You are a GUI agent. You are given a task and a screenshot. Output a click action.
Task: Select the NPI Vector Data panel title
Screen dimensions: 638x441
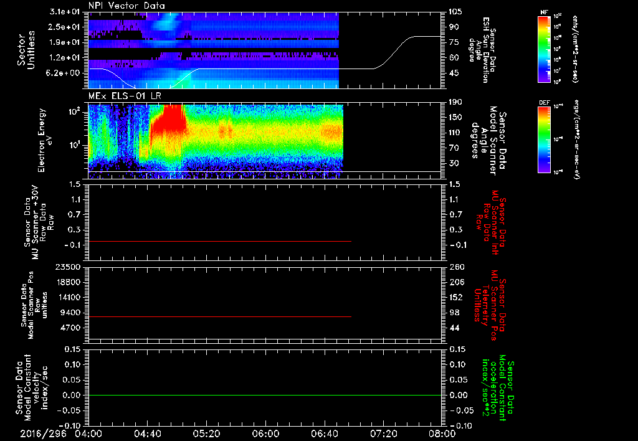coord(126,6)
